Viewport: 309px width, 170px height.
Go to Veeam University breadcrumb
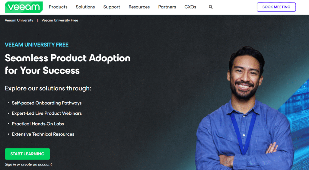click(19, 20)
